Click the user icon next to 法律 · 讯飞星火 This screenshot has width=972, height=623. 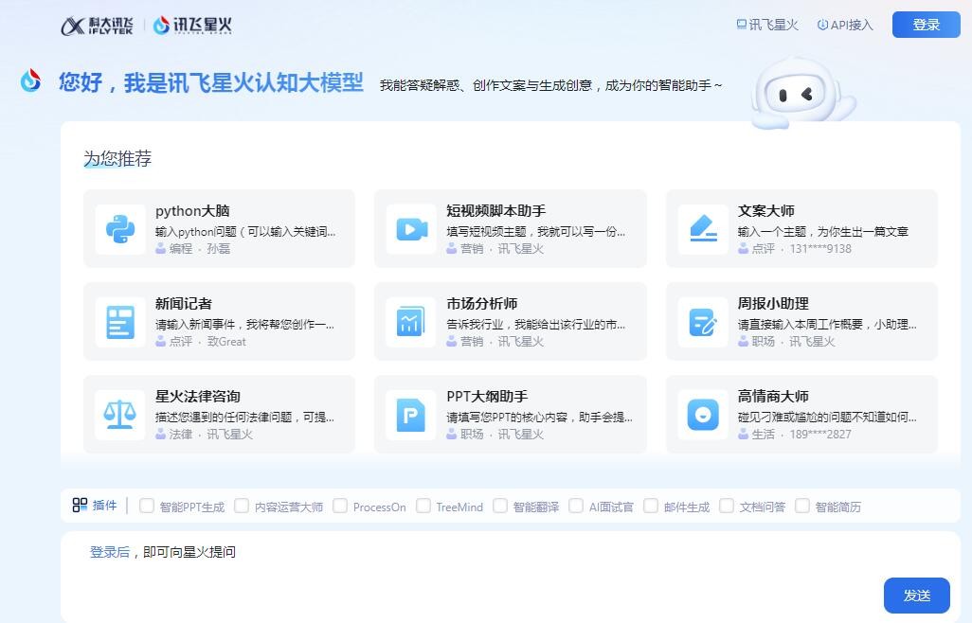click(160, 435)
